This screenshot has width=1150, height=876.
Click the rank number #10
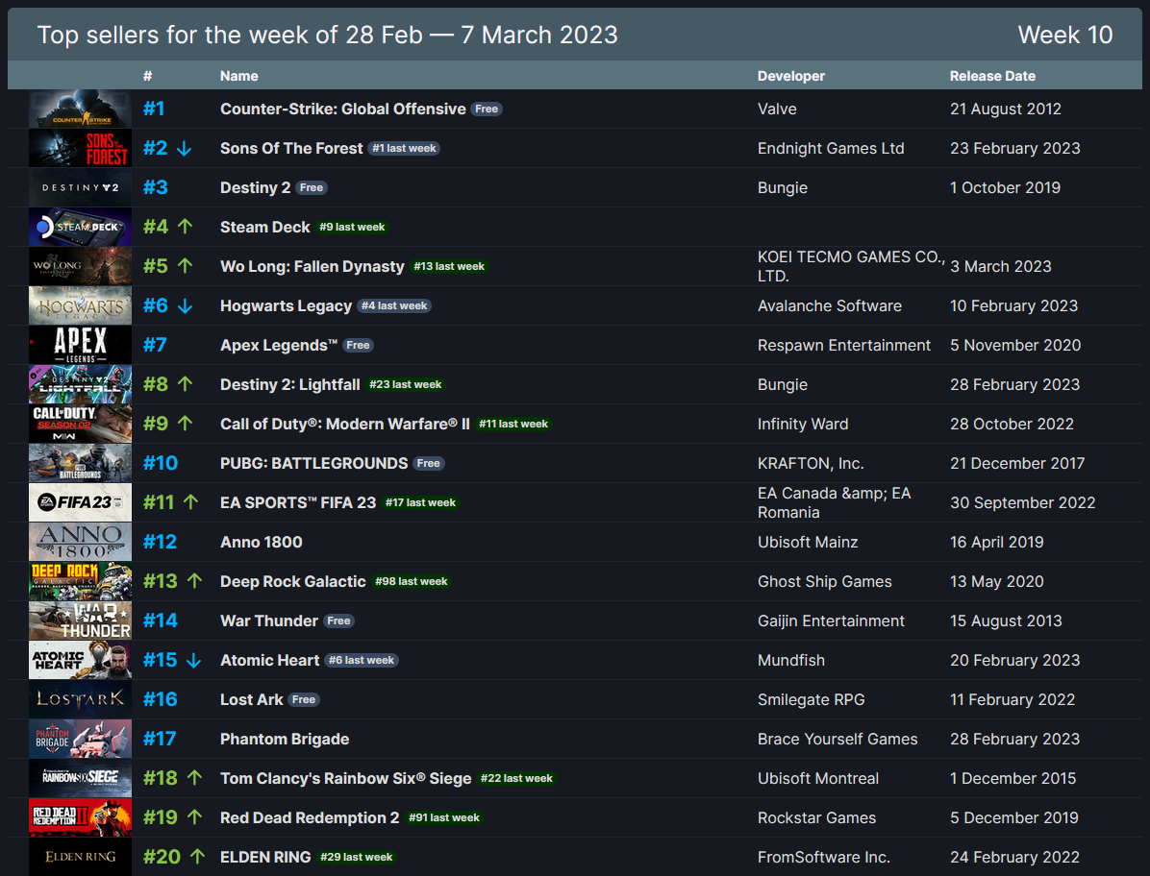(161, 464)
